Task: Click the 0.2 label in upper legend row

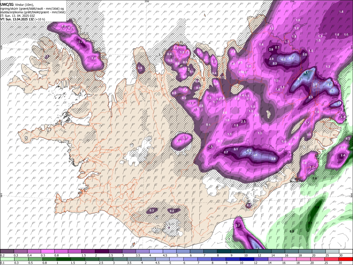Action: tap(2, 255)
